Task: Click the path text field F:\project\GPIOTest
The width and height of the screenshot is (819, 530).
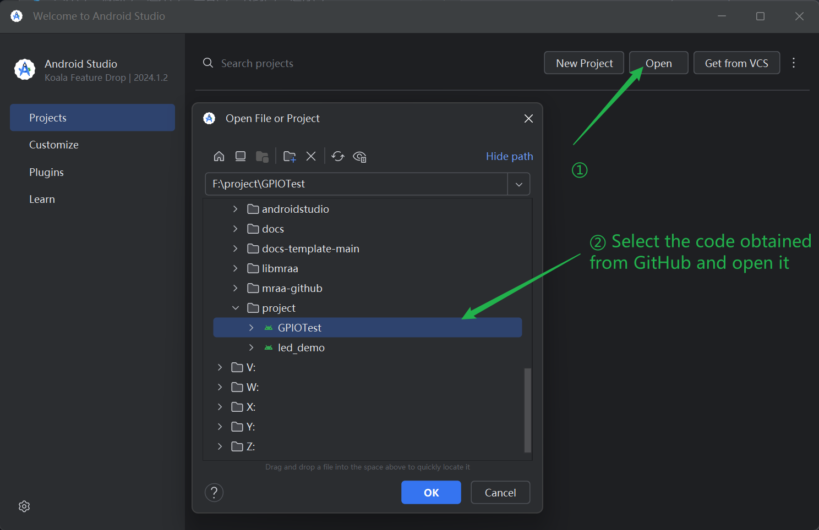Action: tap(356, 184)
